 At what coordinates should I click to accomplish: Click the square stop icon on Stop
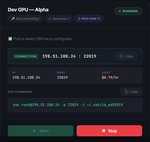pos(104,131)
